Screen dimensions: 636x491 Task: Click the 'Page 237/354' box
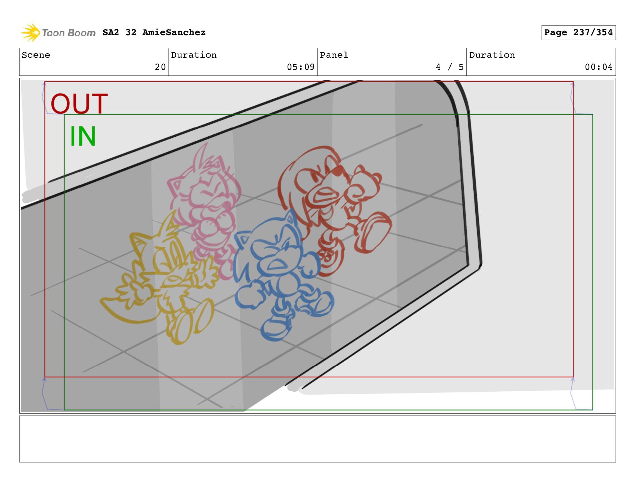(578, 32)
